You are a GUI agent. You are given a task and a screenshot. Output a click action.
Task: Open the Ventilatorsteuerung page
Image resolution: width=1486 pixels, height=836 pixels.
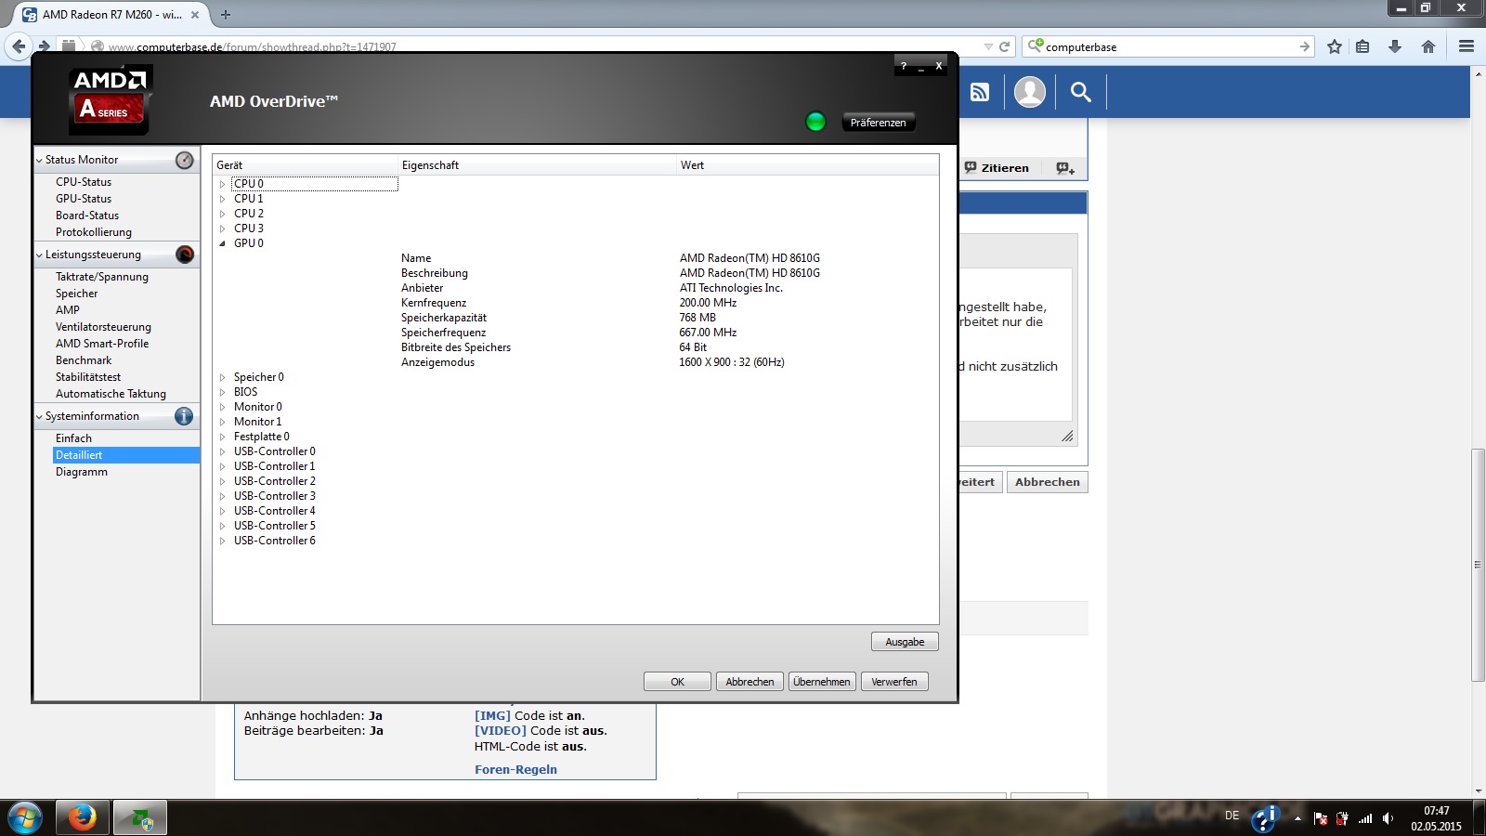[x=103, y=327]
